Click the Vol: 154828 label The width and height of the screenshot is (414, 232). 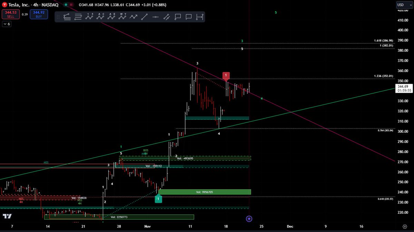pyautogui.click(x=79, y=198)
